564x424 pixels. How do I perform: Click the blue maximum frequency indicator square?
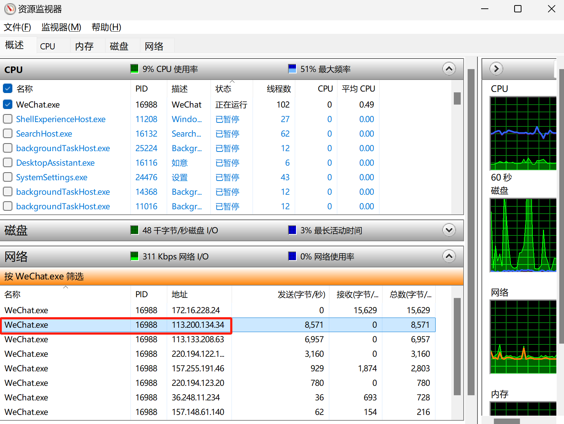(x=292, y=69)
